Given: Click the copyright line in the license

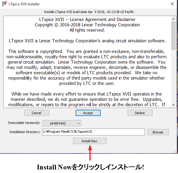Looking at the screenshot, I should point(87,25).
